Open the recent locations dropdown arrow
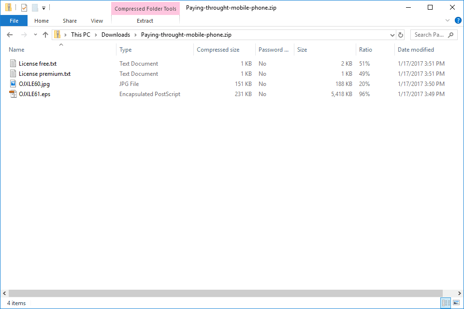This screenshot has width=464, height=309. pyautogui.click(x=35, y=35)
